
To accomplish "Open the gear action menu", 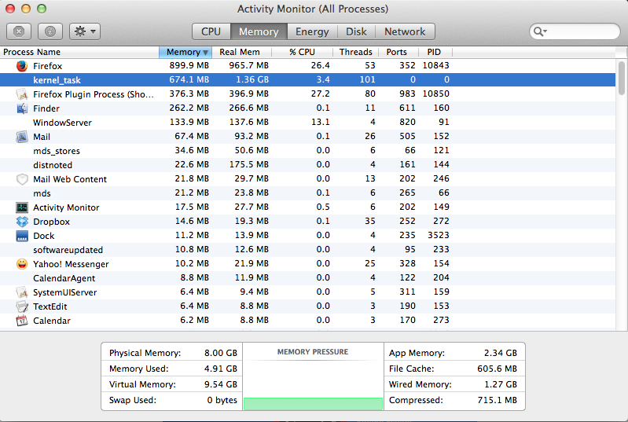I will coord(85,31).
